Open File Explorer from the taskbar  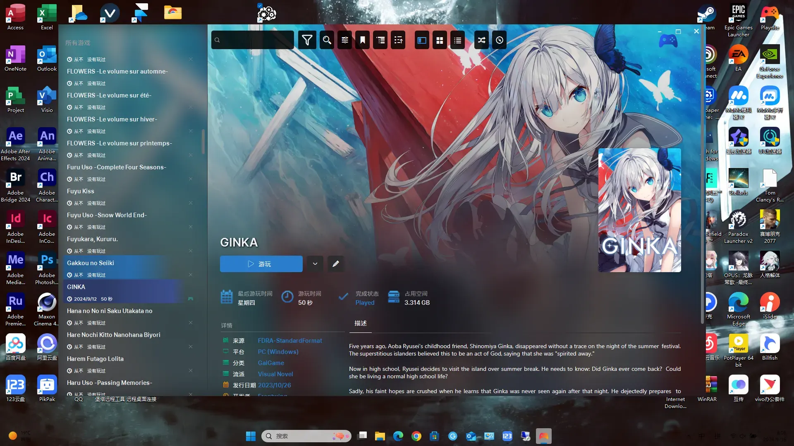[x=380, y=436]
